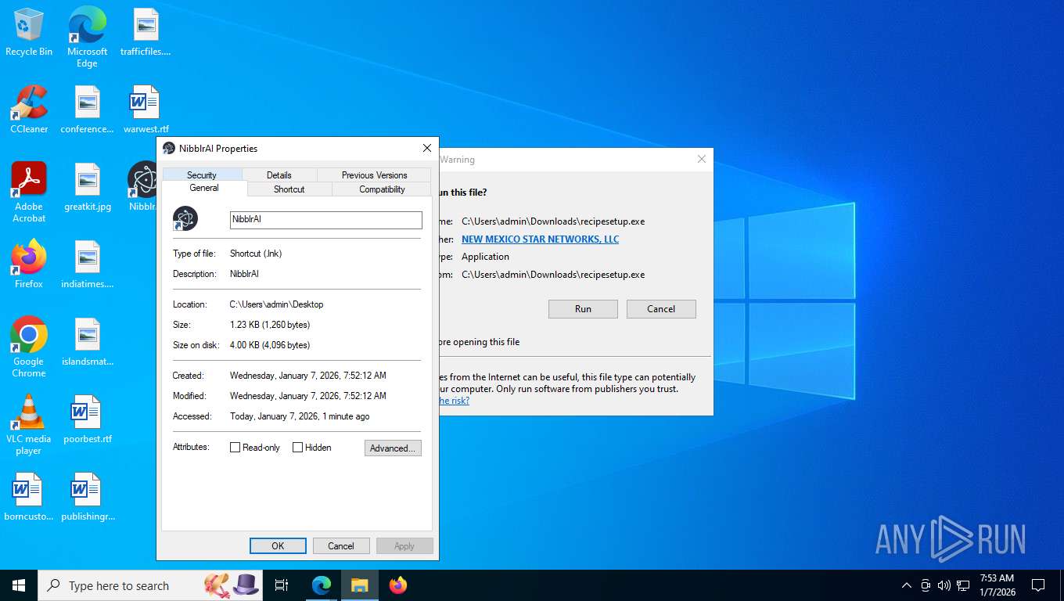Open the Recycle Bin desktop icon
Image resolution: width=1064 pixels, height=601 pixels.
point(29,33)
